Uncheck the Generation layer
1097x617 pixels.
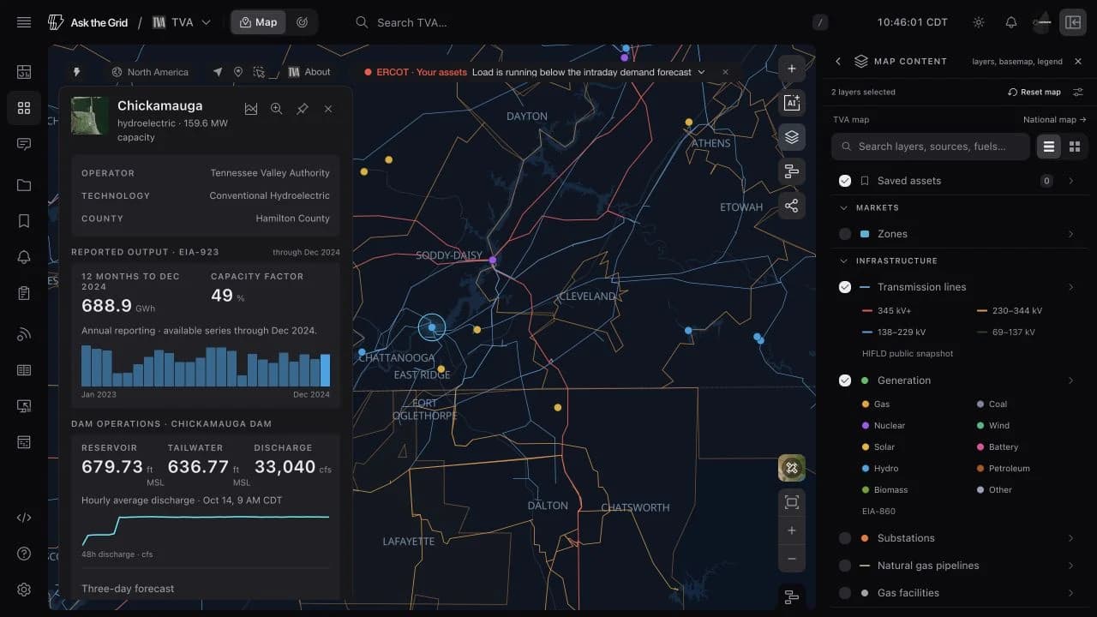tap(845, 380)
